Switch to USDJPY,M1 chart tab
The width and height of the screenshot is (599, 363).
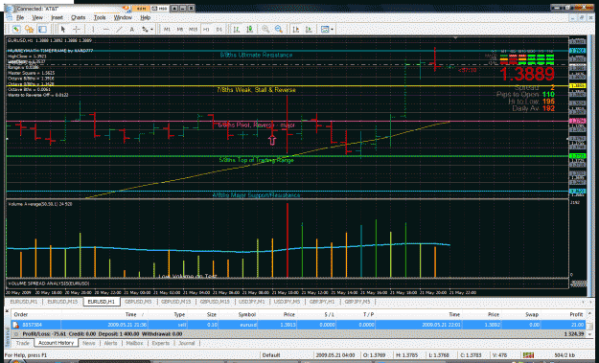pos(252,302)
